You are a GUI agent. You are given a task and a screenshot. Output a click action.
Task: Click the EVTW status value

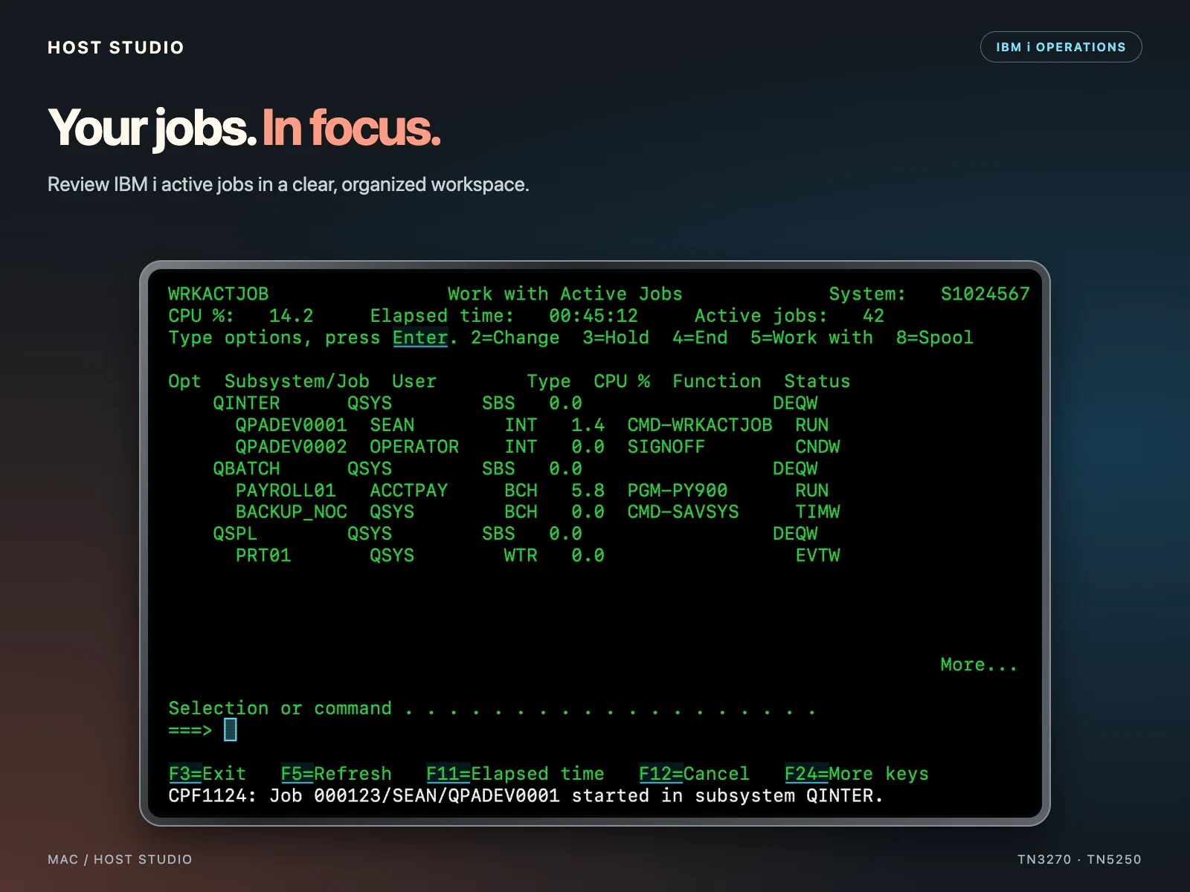[817, 556]
